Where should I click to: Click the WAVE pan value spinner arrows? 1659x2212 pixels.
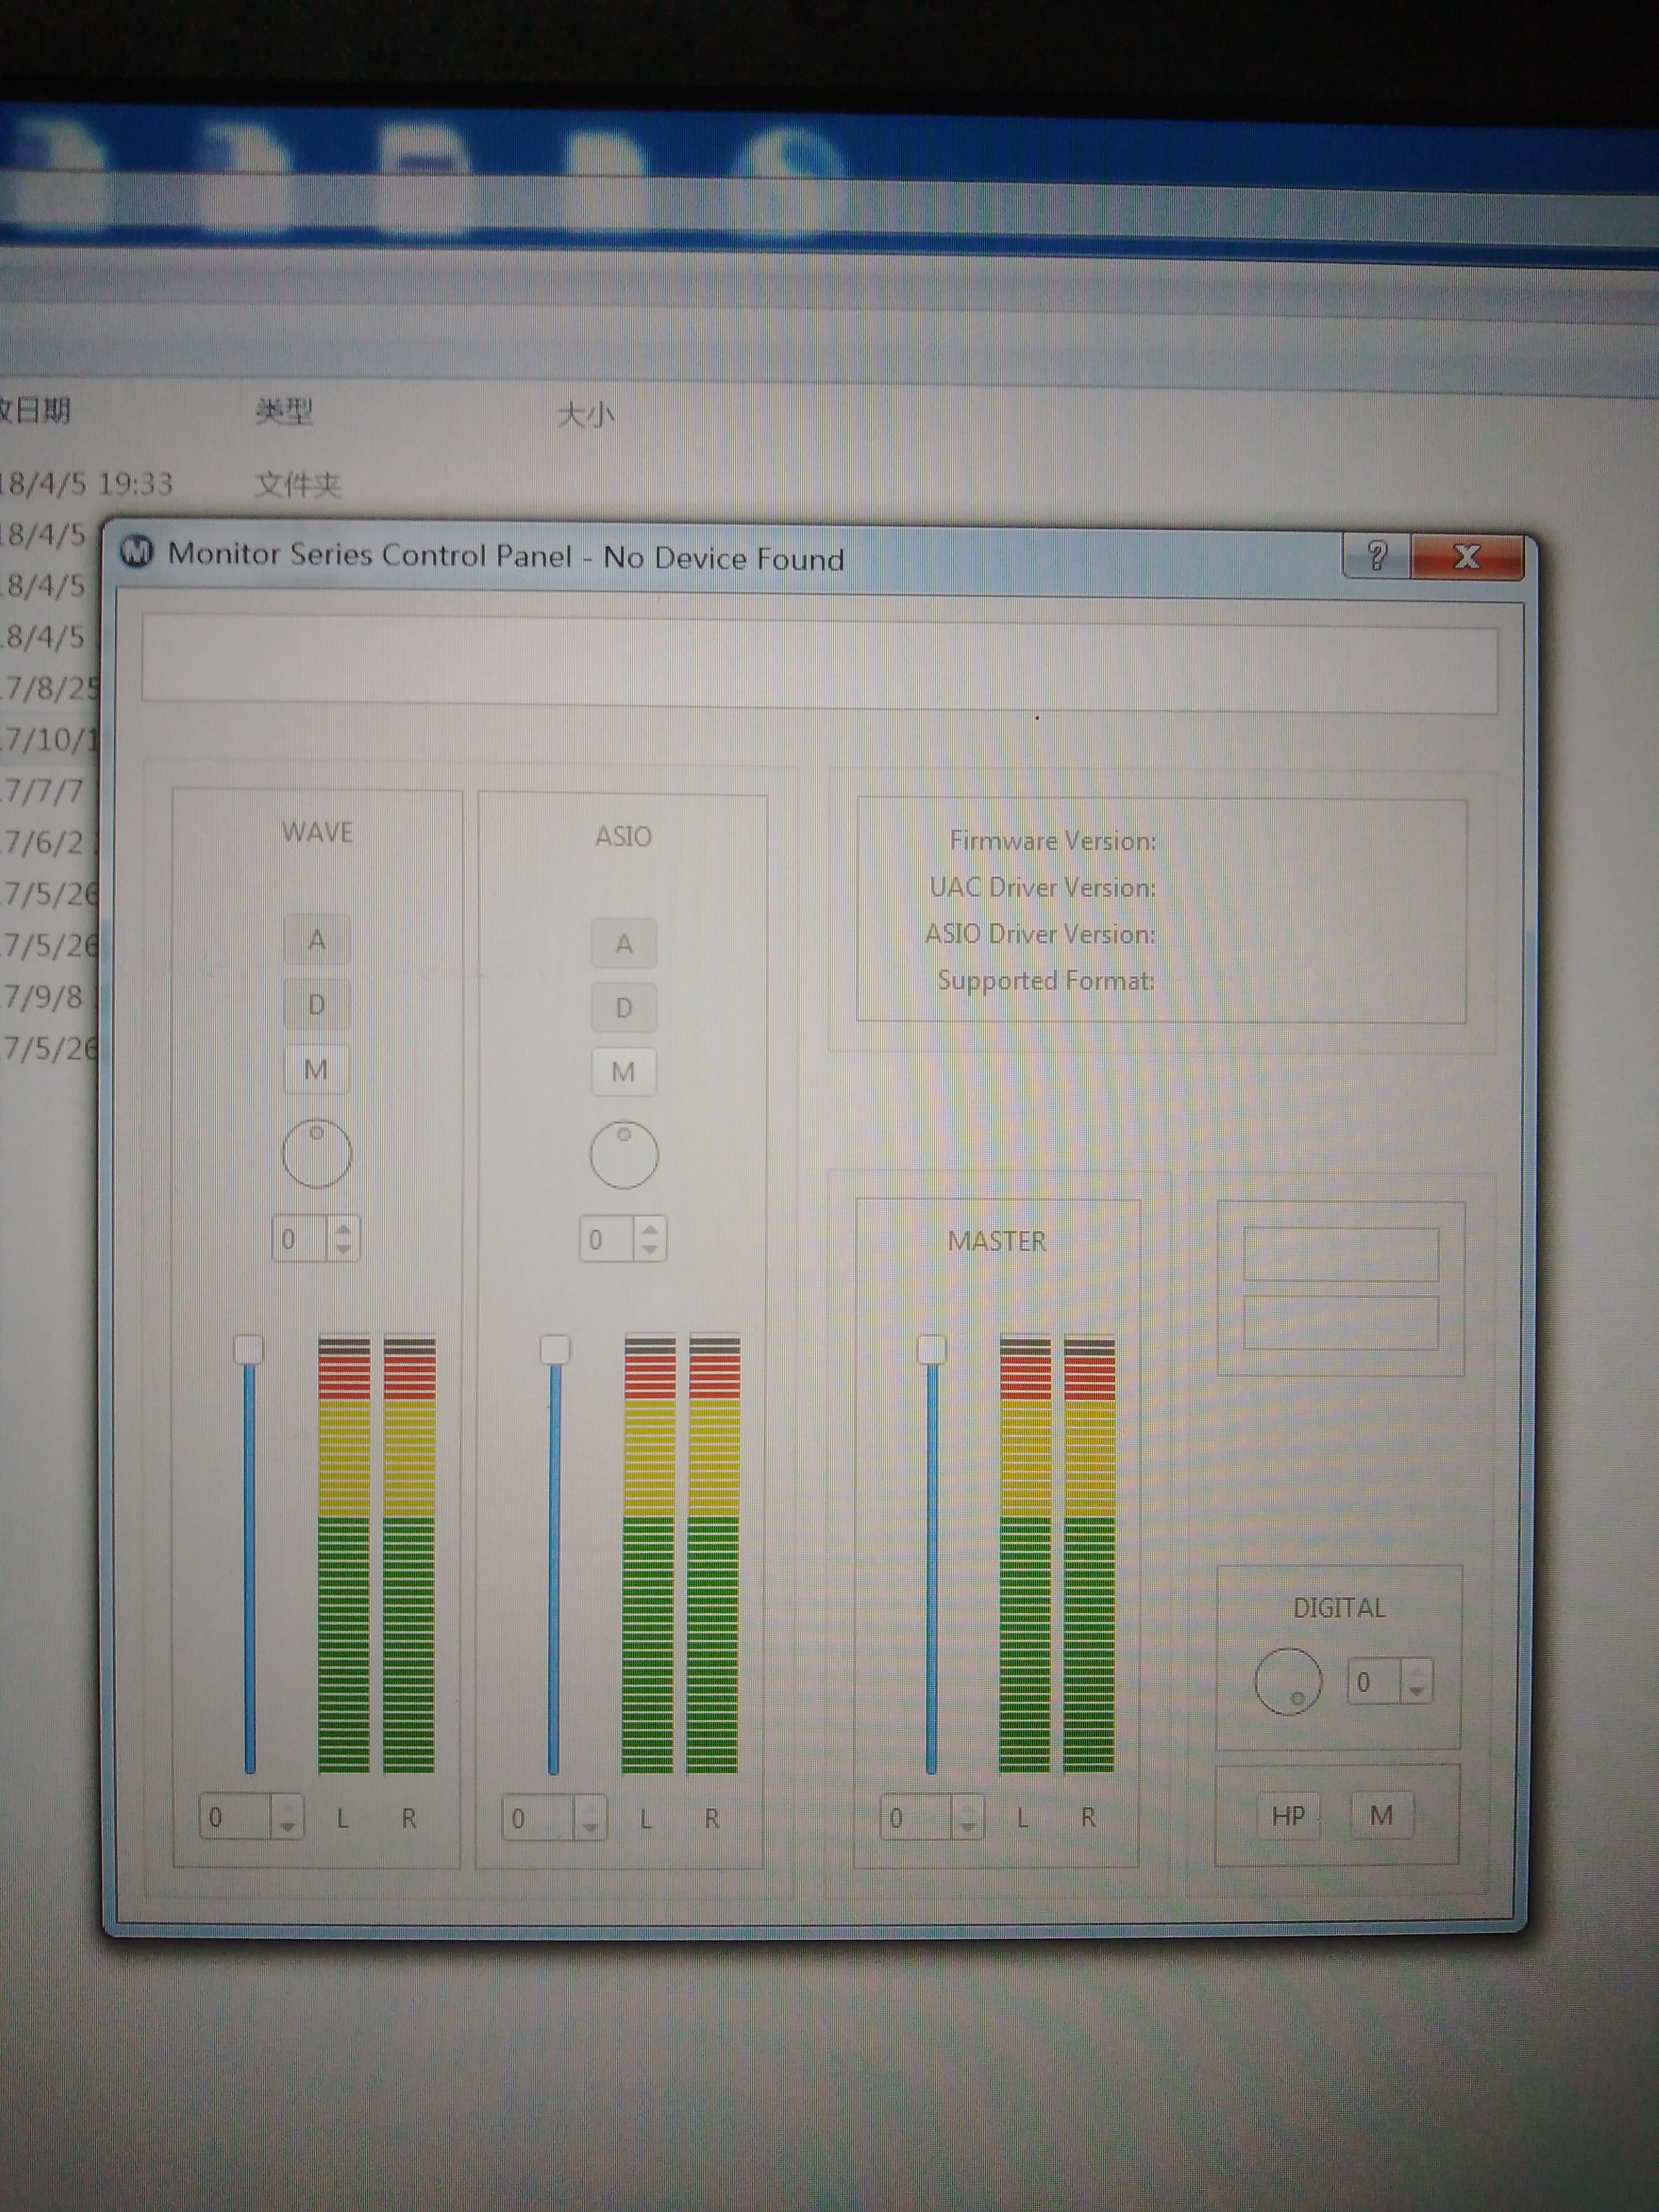point(343,1238)
